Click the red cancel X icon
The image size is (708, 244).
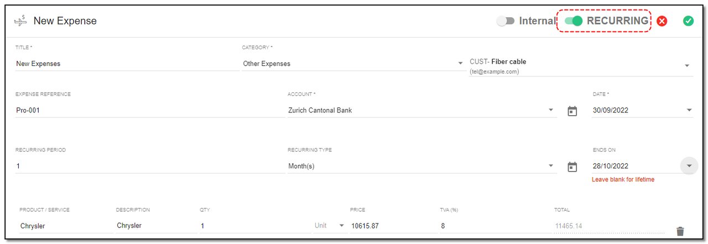662,21
